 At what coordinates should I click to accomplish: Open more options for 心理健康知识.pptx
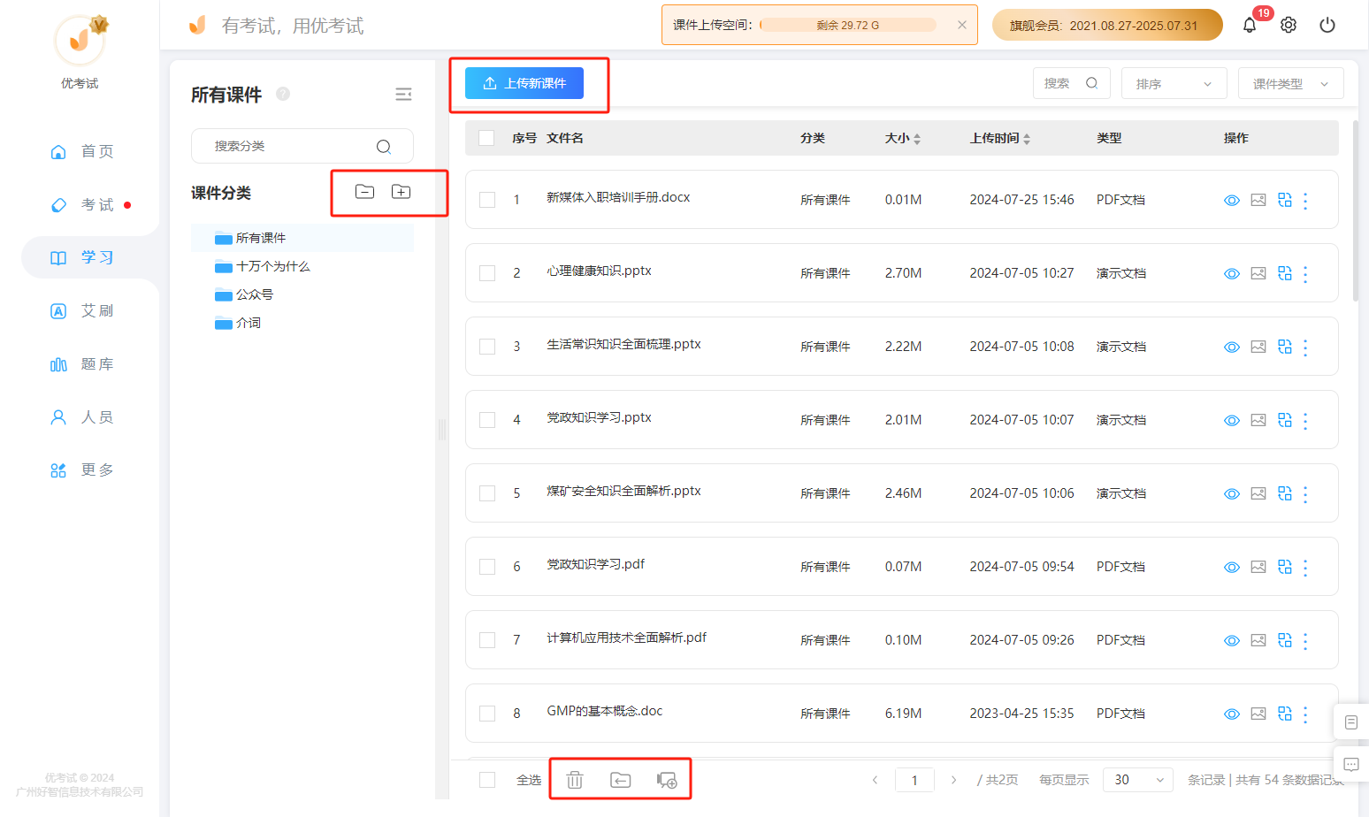[1305, 274]
